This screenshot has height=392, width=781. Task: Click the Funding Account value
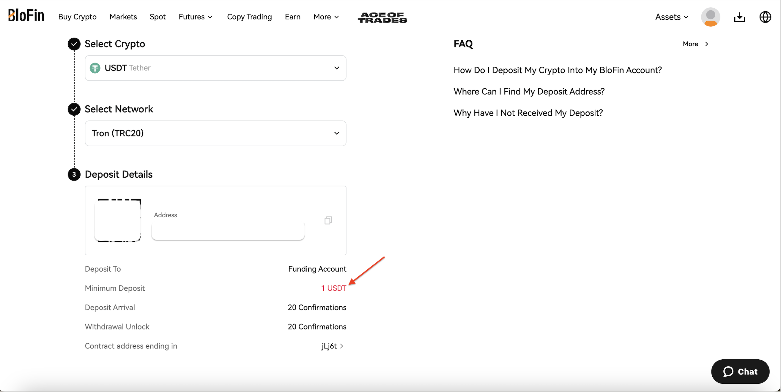point(317,269)
